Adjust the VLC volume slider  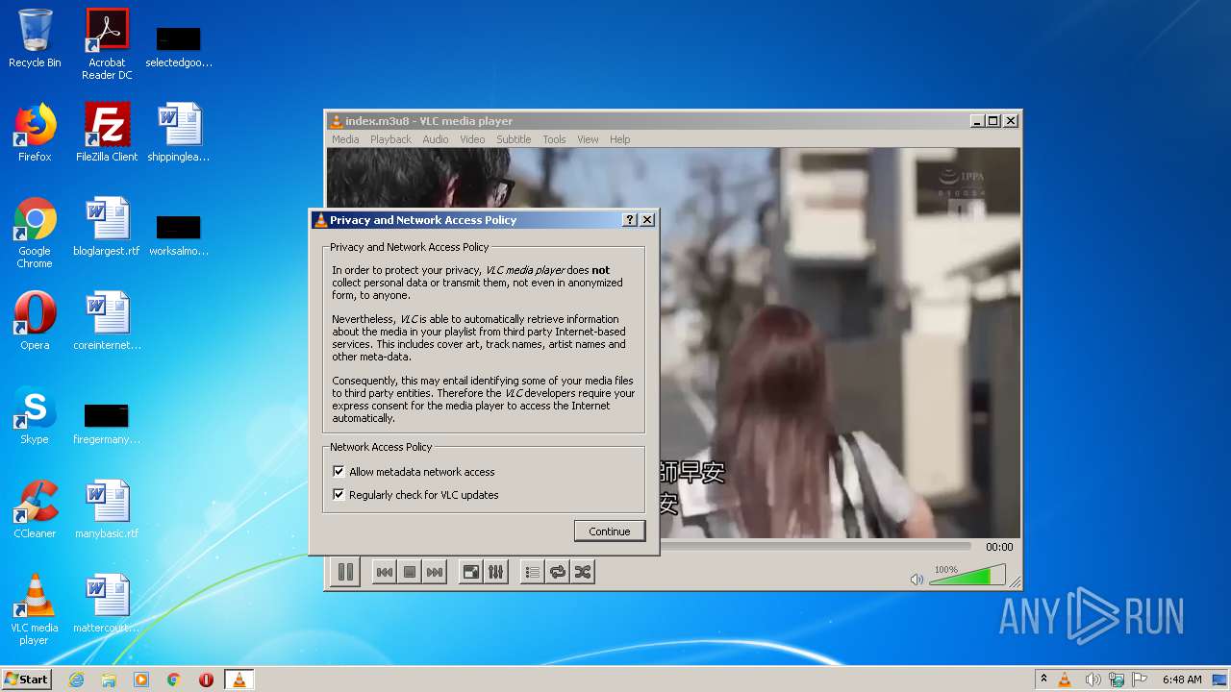(x=967, y=576)
